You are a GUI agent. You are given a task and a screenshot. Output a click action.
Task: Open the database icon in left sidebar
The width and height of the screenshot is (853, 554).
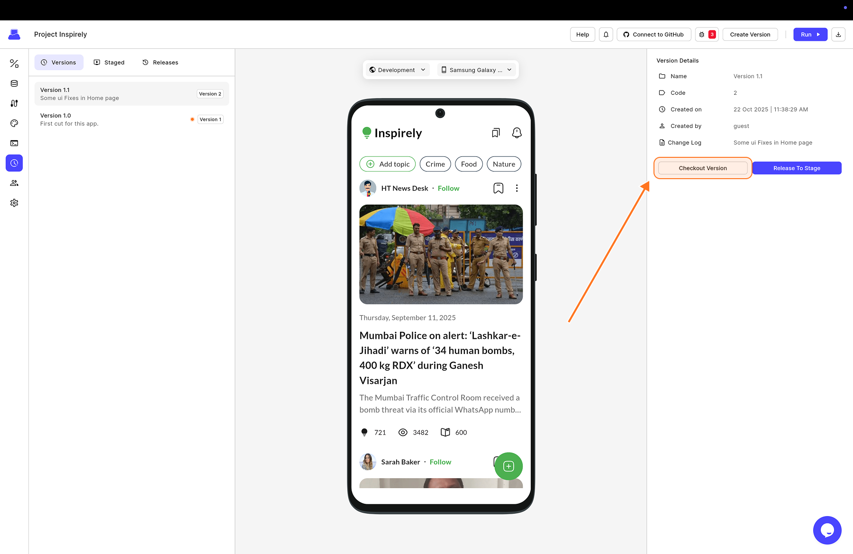pos(14,83)
